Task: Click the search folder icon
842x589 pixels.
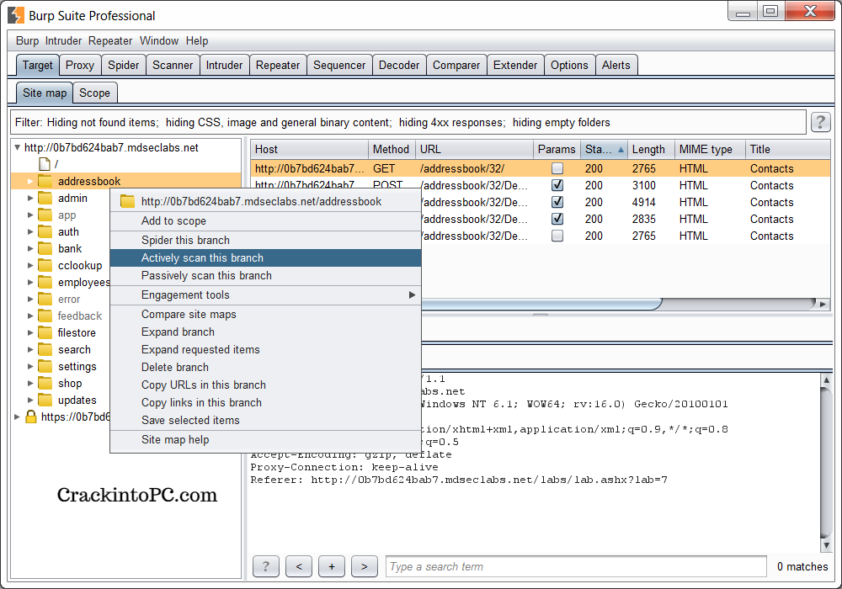Action: click(x=45, y=350)
